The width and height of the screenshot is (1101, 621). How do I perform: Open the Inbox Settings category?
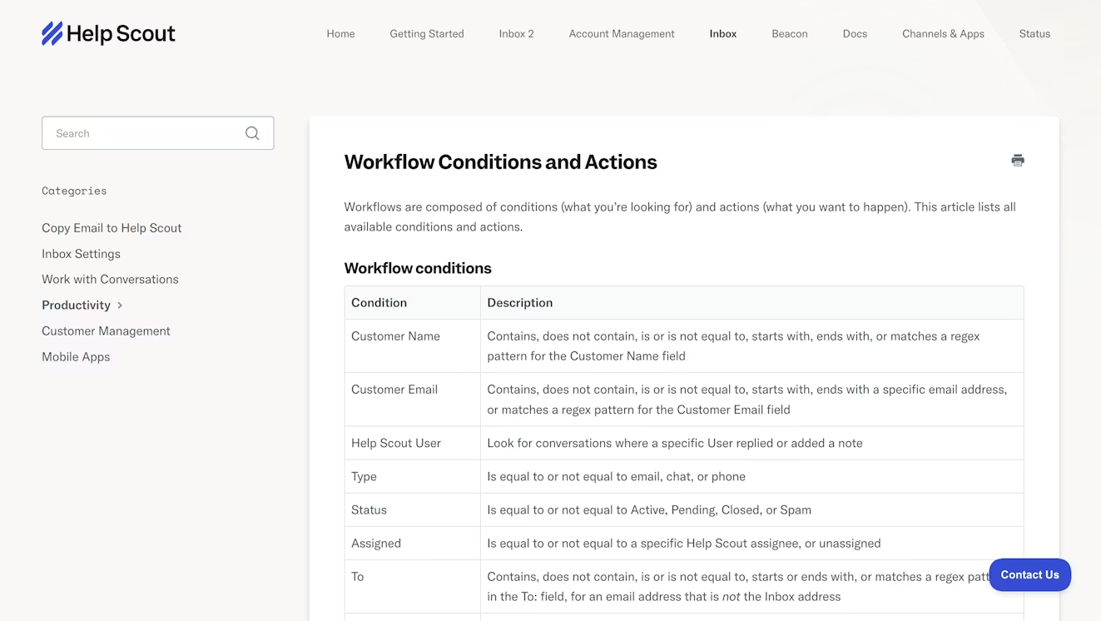click(81, 254)
